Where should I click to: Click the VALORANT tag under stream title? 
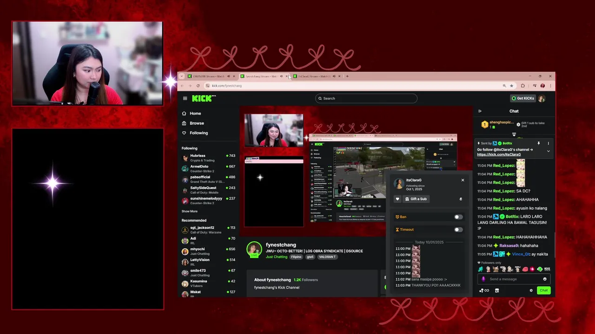tap(327, 257)
